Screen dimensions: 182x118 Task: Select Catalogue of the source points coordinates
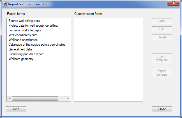pos(37,45)
